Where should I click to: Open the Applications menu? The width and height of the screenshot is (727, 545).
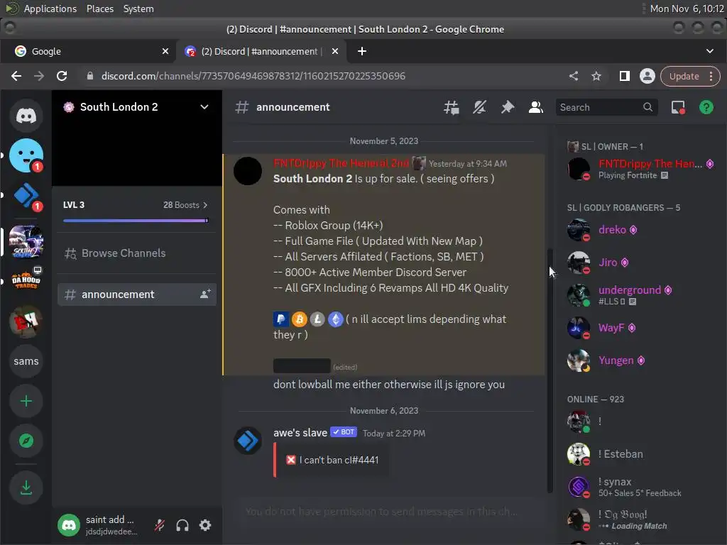(x=50, y=9)
